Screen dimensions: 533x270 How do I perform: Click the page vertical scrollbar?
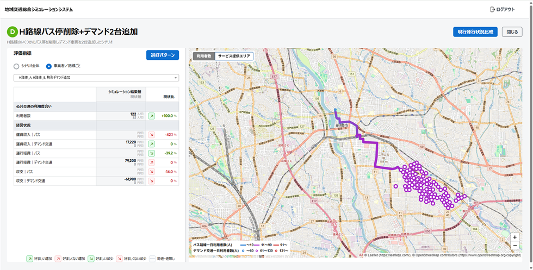pyautogui.click(x=530, y=136)
